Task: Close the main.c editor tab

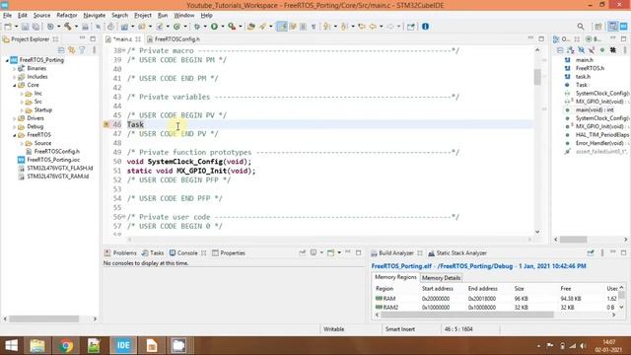Action: [x=138, y=39]
